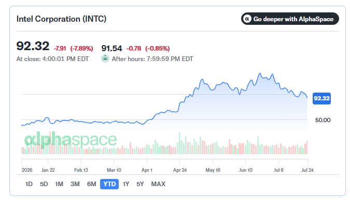This screenshot has width=350, height=210.
Task: Click the (-0.85%) after-hours percent
Action: pos(157,48)
